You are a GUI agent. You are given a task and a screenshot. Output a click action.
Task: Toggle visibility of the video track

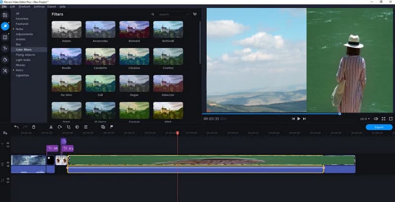[x=8, y=163]
